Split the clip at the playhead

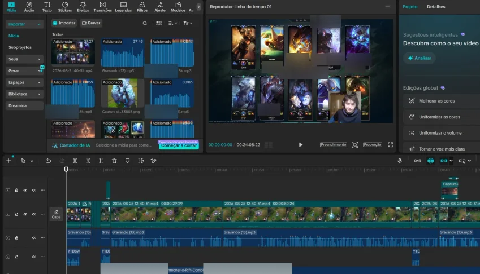[x=75, y=161]
